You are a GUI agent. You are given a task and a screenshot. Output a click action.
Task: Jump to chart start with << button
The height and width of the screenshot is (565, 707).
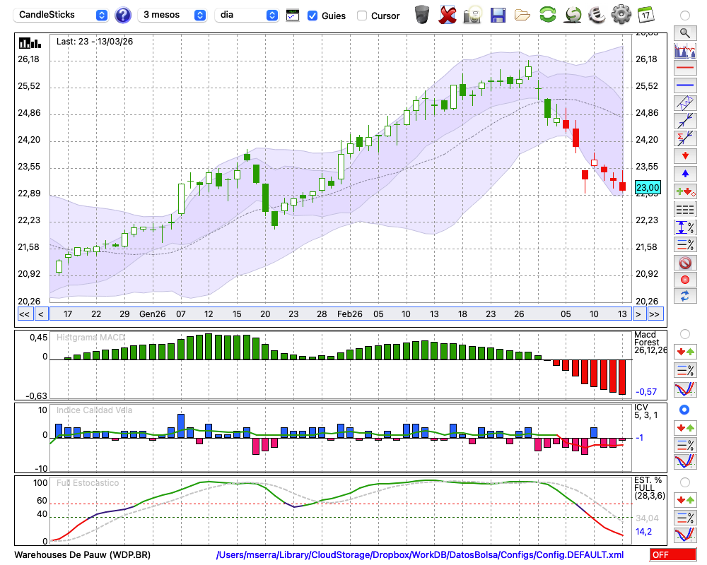(24, 314)
